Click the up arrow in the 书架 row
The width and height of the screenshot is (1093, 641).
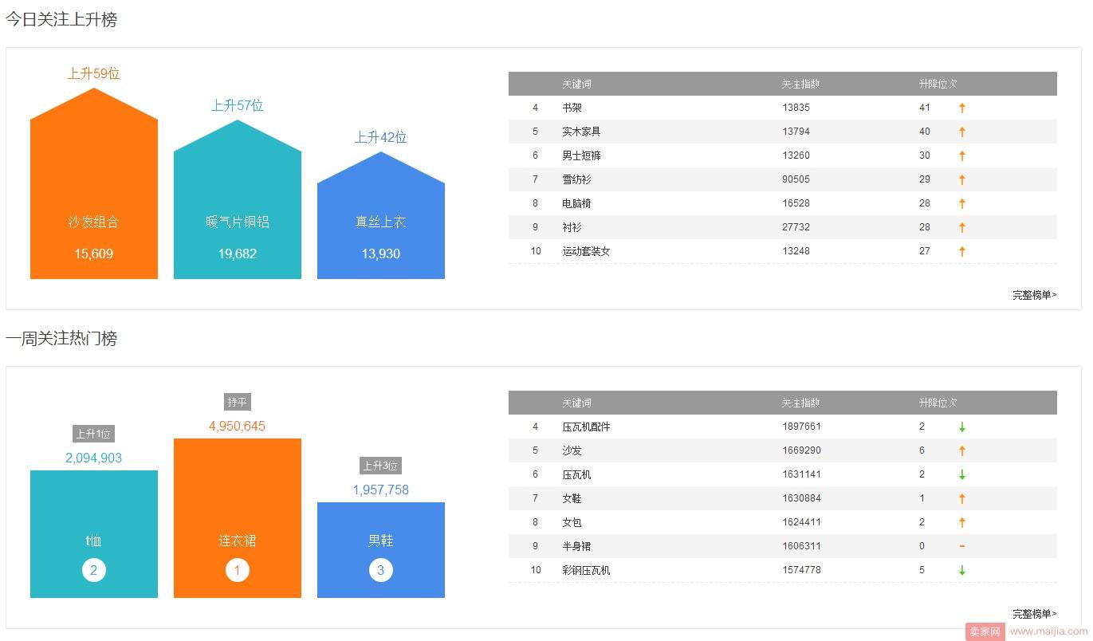point(962,108)
